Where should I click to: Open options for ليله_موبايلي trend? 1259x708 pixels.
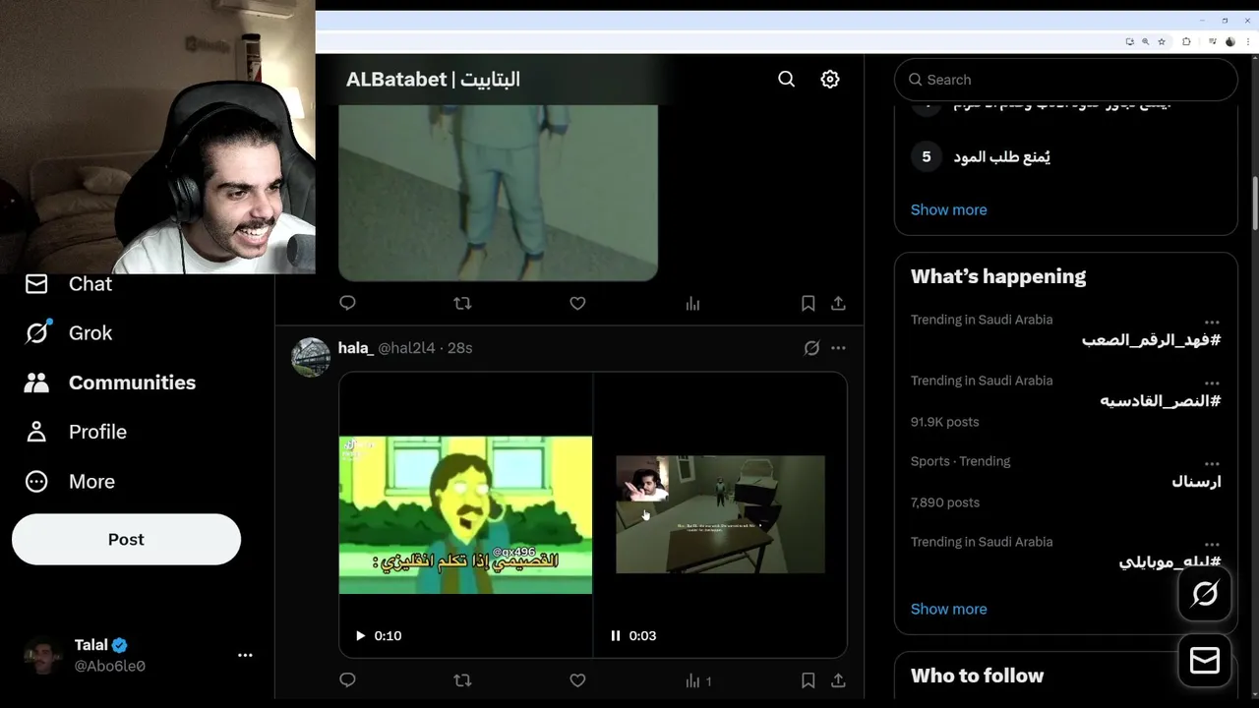(x=1212, y=545)
